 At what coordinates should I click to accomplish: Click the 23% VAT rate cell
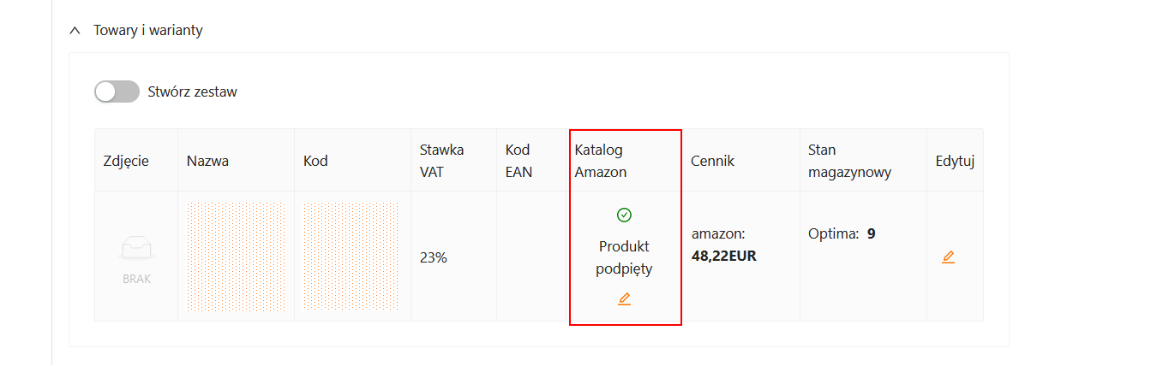(x=433, y=257)
